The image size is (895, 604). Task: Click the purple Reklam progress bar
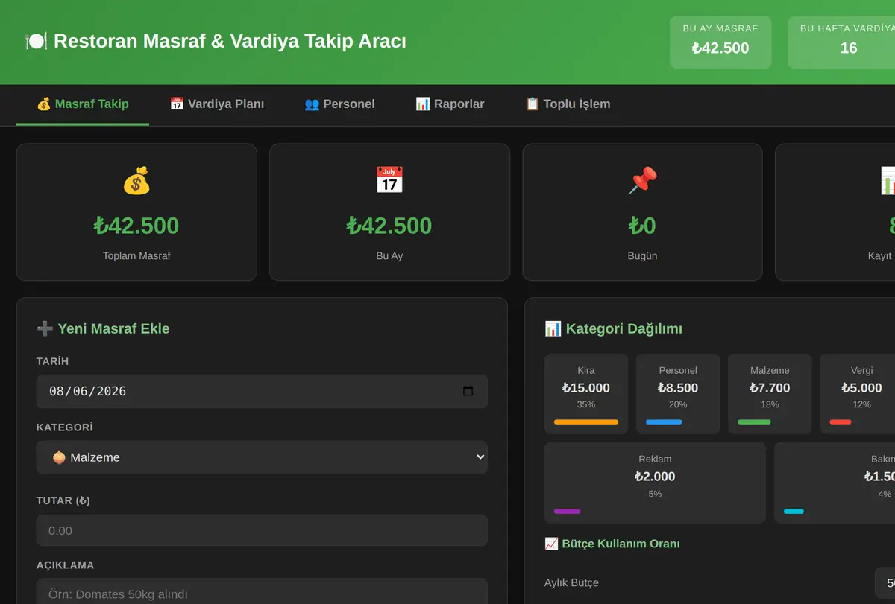(x=567, y=512)
